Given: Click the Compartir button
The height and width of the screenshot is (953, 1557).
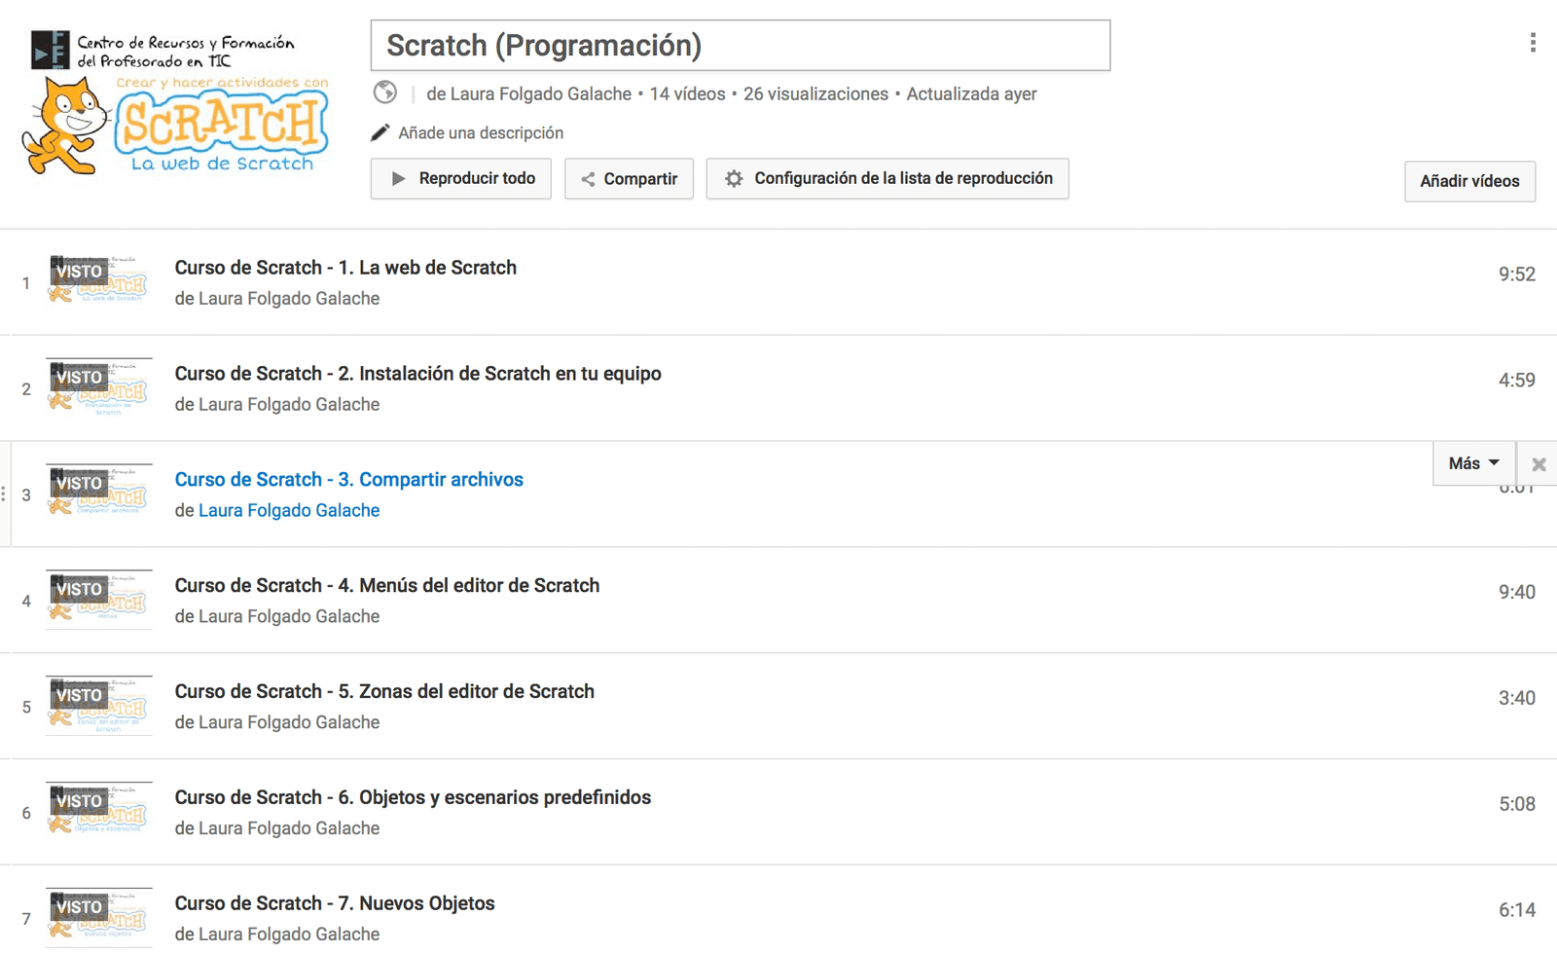Looking at the screenshot, I should [x=629, y=179].
